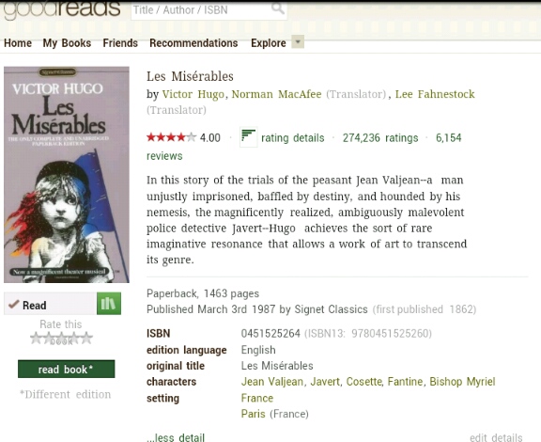Click the Title / Author / ISBN search field
Screen dimensions: 541x442
(x=209, y=10)
